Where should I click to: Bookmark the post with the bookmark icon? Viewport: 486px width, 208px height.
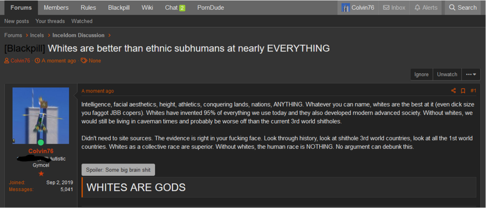(463, 91)
